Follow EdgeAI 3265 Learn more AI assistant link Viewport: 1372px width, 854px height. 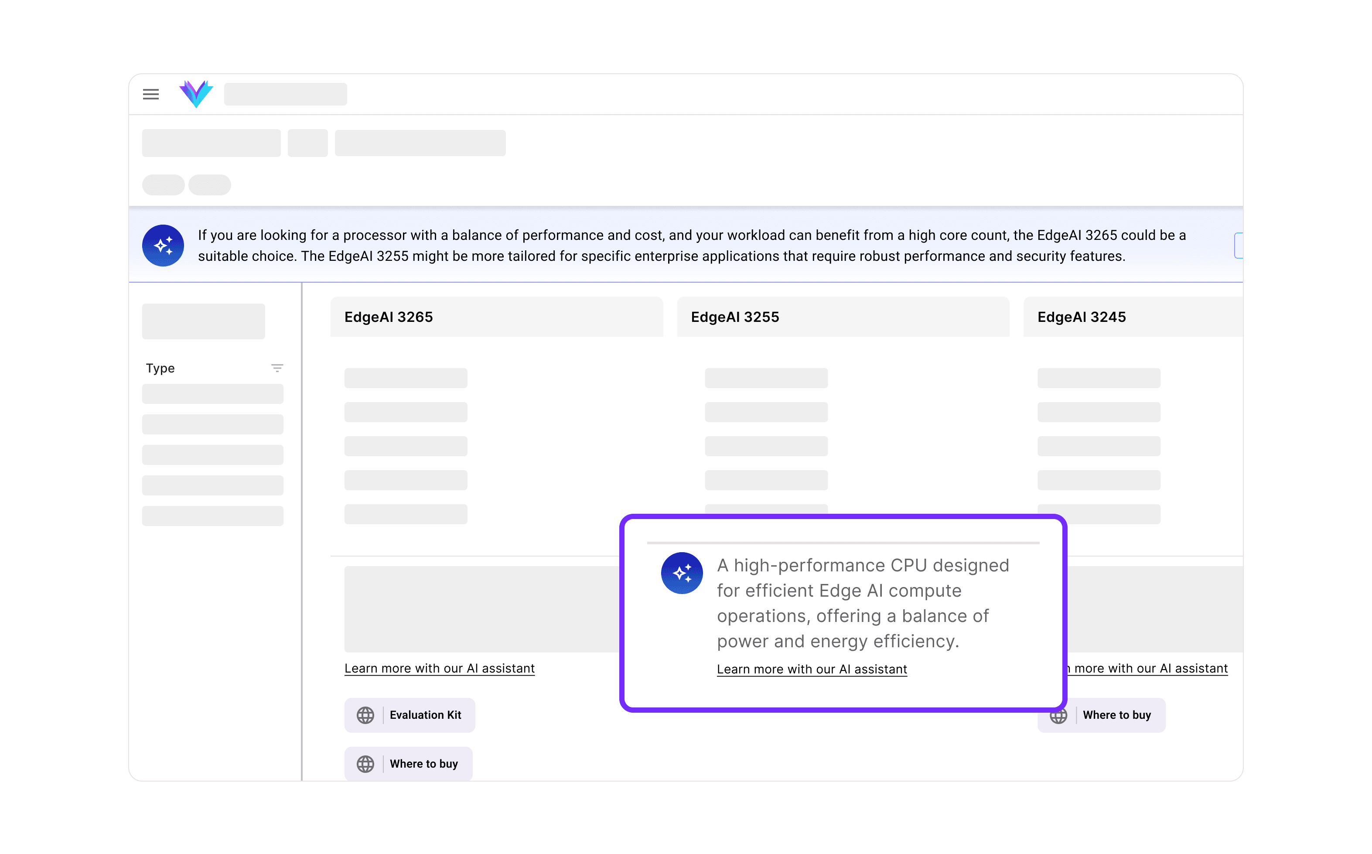pos(439,668)
